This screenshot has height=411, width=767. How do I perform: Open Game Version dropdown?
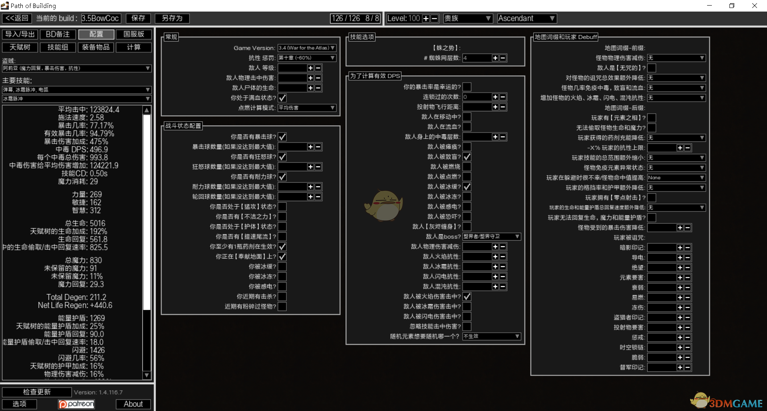pos(307,48)
